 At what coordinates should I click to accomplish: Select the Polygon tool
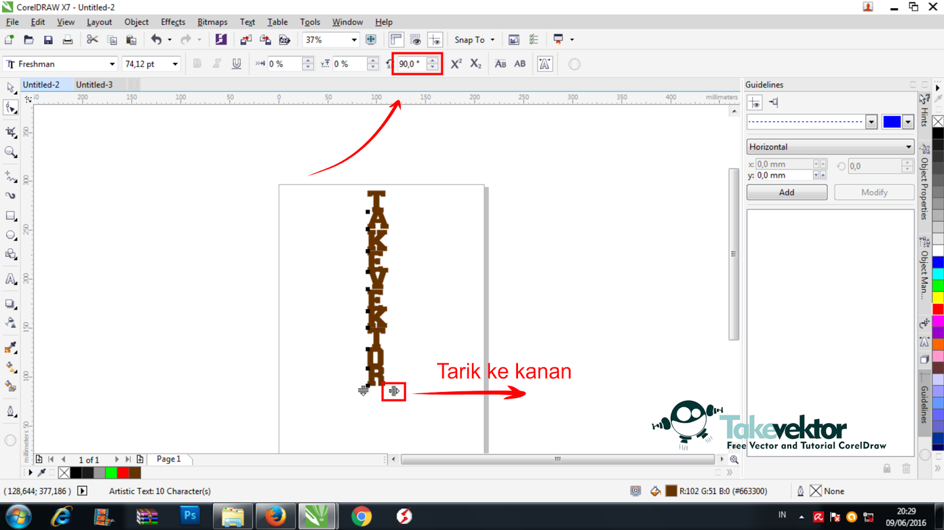click(x=11, y=255)
